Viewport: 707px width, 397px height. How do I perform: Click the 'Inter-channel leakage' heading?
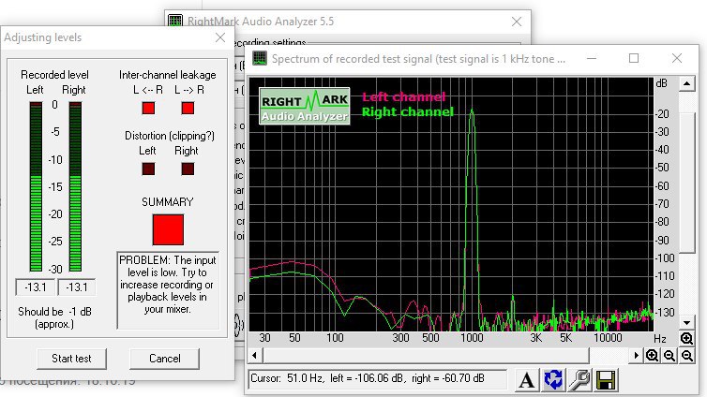coord(167,75)
